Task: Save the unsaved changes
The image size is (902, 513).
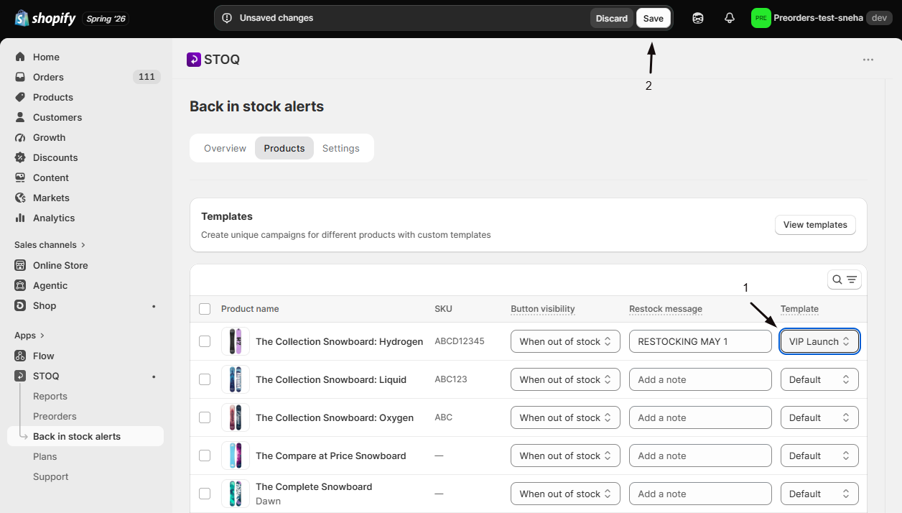Action: click(654, 18)
